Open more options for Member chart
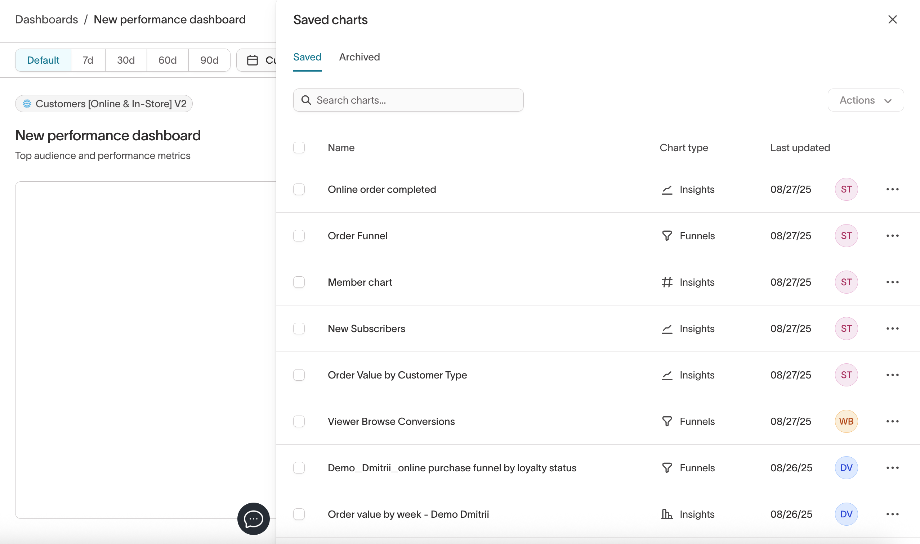This screenshot has width=920, height=544. point(892,282)
